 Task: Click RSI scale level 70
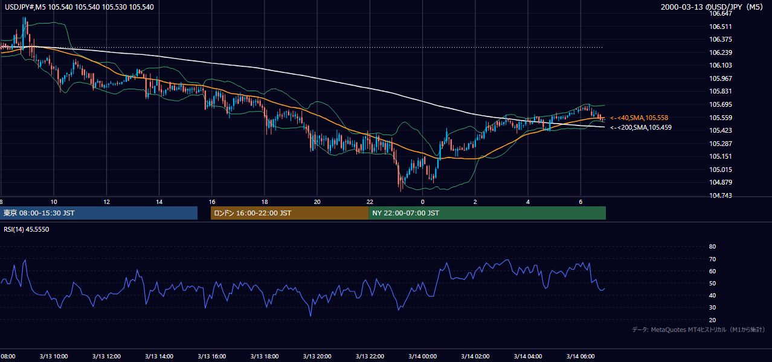click(x=712, y=259)
